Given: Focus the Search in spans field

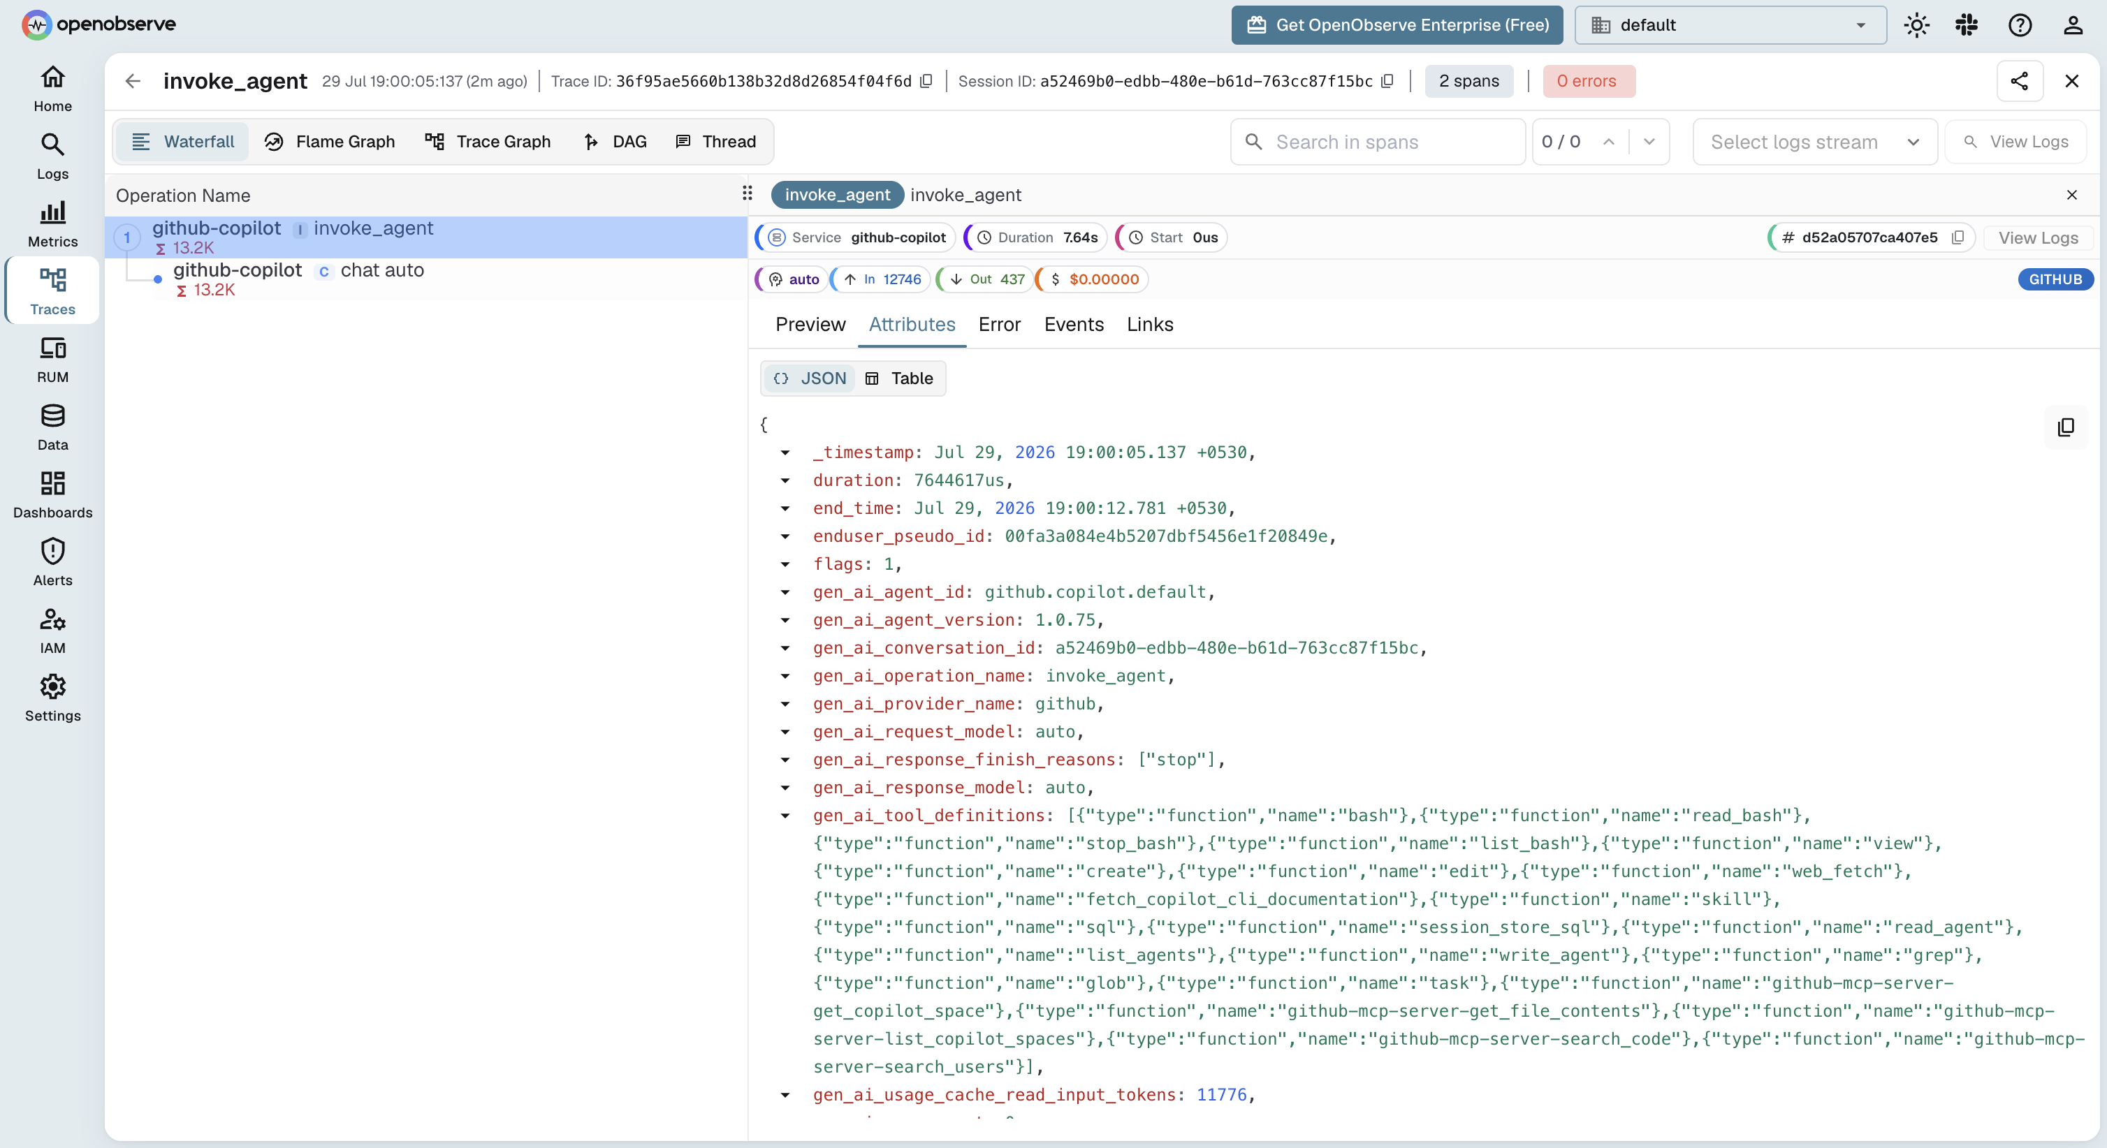Looking at the screenshot, I should [1378, 142].
